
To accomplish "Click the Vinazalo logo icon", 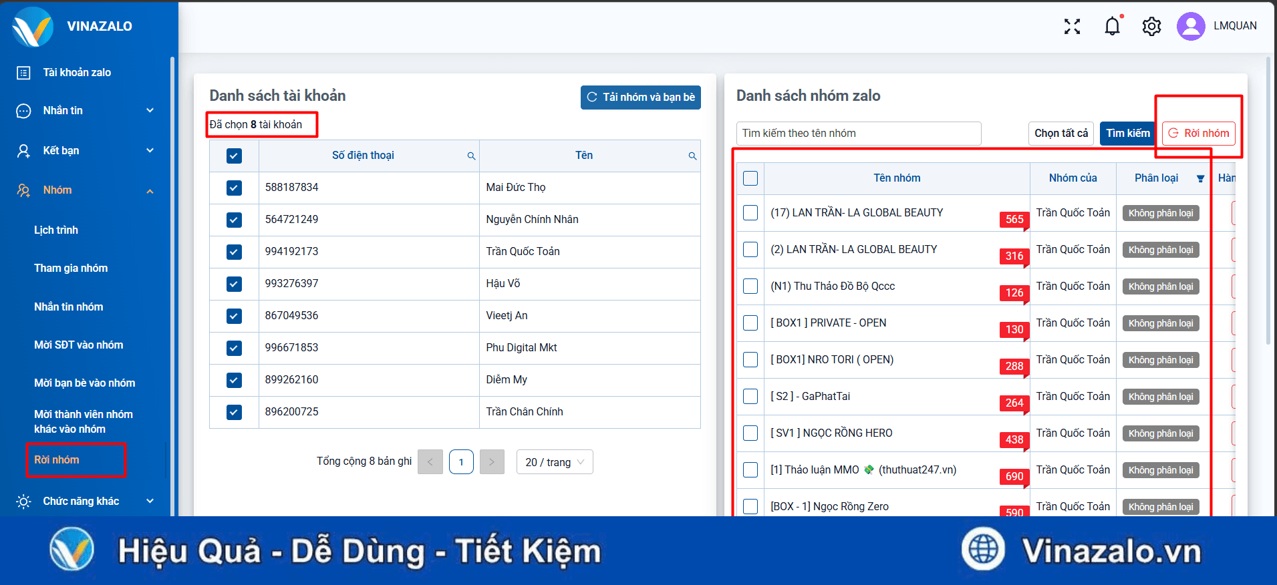I will pos(33,27).
